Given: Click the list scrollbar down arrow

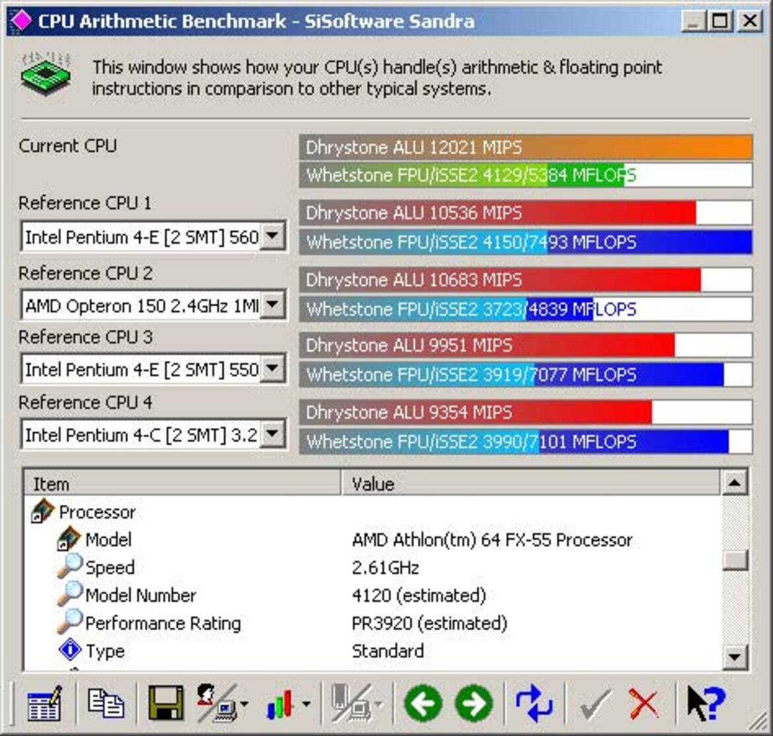Looking at the screenshot, I should click(735, 656).
